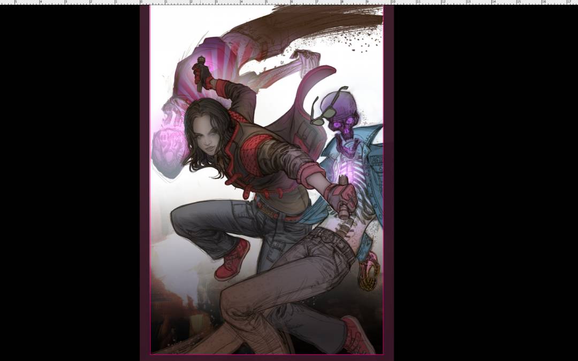Click the raised gloved fist above the woman's head

[x=202, y=75]
